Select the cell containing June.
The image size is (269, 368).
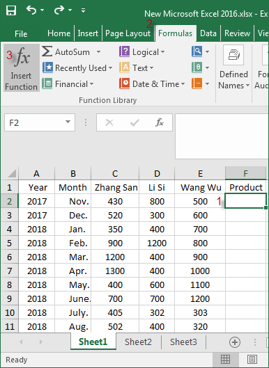coord(73,298)
